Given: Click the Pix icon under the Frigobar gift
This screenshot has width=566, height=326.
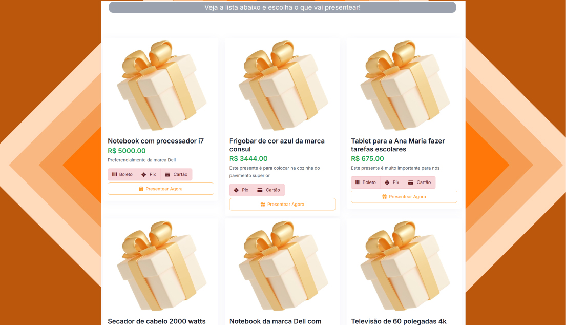Looking at the screenshot, I should coord(236,190).
